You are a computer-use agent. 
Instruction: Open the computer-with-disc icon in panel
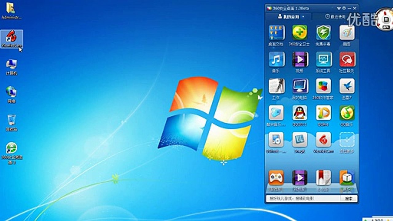click(276, 140)
